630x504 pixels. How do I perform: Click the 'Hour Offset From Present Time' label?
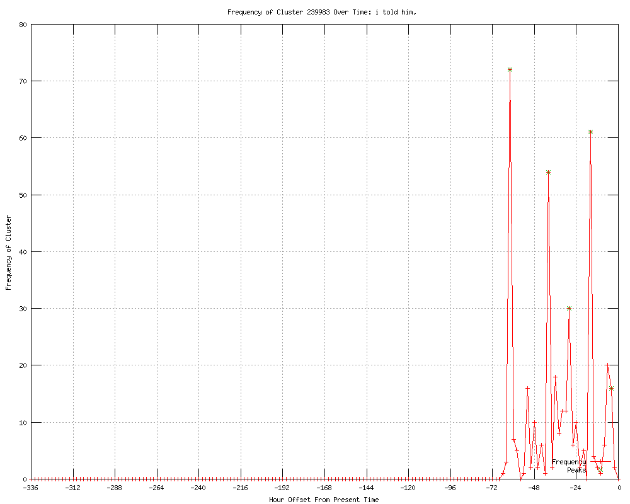pyautogui.click(x=324, y=500)
